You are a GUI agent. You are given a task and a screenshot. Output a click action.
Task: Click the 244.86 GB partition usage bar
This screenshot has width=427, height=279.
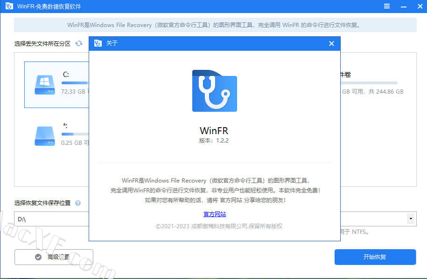[369, 83]
